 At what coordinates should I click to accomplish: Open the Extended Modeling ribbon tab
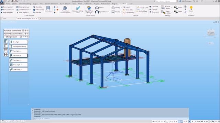pos(25,4)
